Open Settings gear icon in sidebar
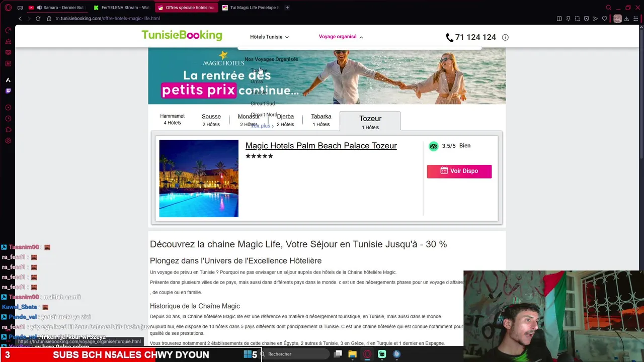 [x=8, y=141]
